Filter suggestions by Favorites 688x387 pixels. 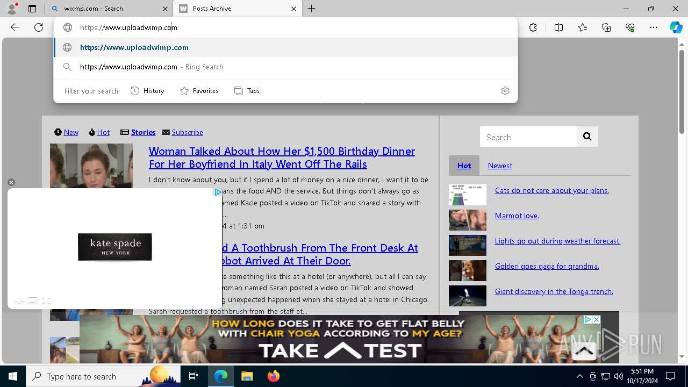click(199, 91)
